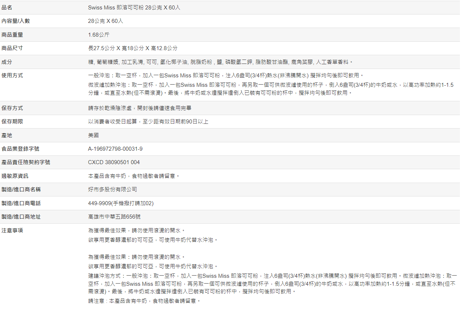
Task: Click the importer name 好市多股份有限公司
Action: [x=113, y=190]
